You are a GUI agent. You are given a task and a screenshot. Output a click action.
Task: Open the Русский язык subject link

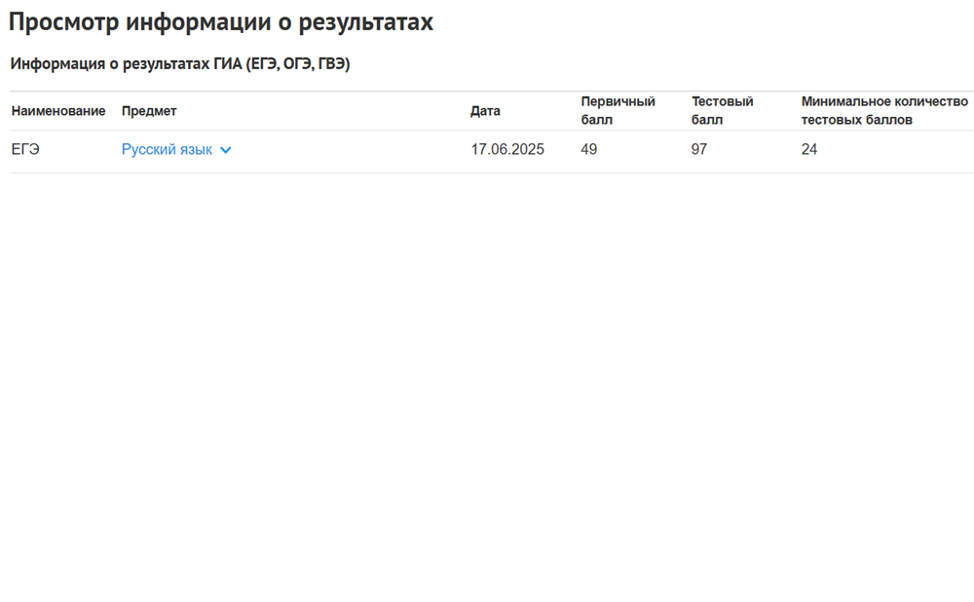(x=167, y=150)
